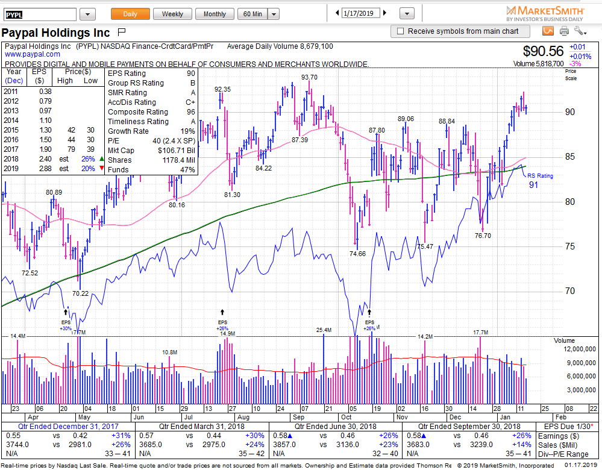Viewport: 602px width, 470px height.
Task: Click the EPS +26% marker in August
Action: tap(222, 312)
